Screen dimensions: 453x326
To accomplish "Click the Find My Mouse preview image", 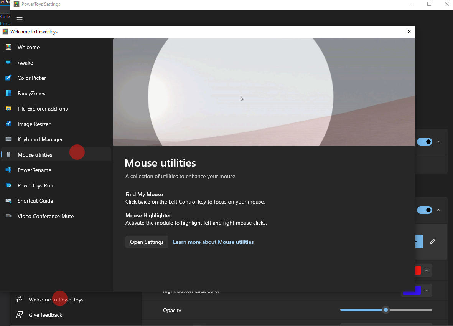I will (x=264, y=92).
